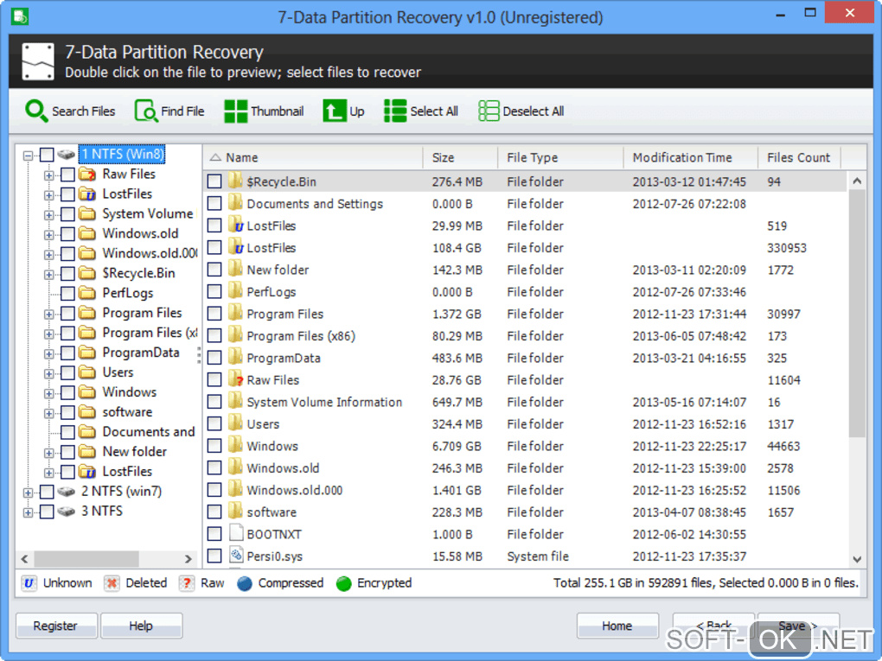Expand the Raw Files tree node

point(49,175)
